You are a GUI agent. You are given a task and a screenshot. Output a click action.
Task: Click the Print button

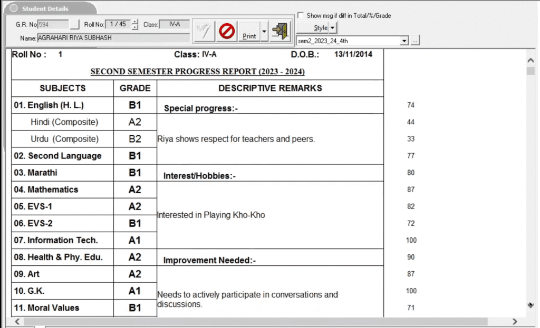(x=250, y=34)
